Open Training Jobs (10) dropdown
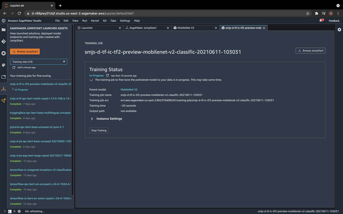 [x=39, y=62]
